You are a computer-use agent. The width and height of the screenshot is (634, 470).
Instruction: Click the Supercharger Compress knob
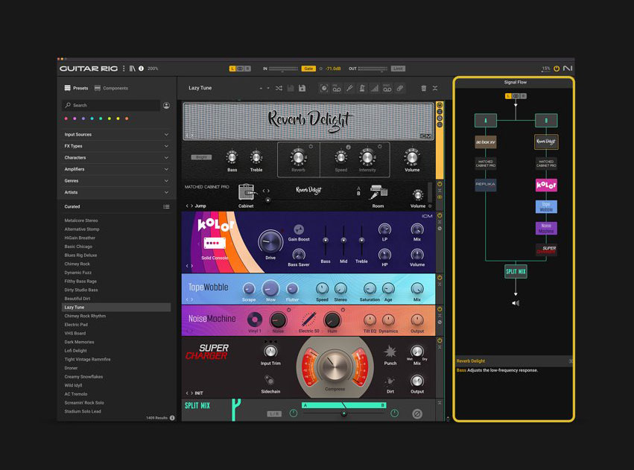(x=334, y=366)
